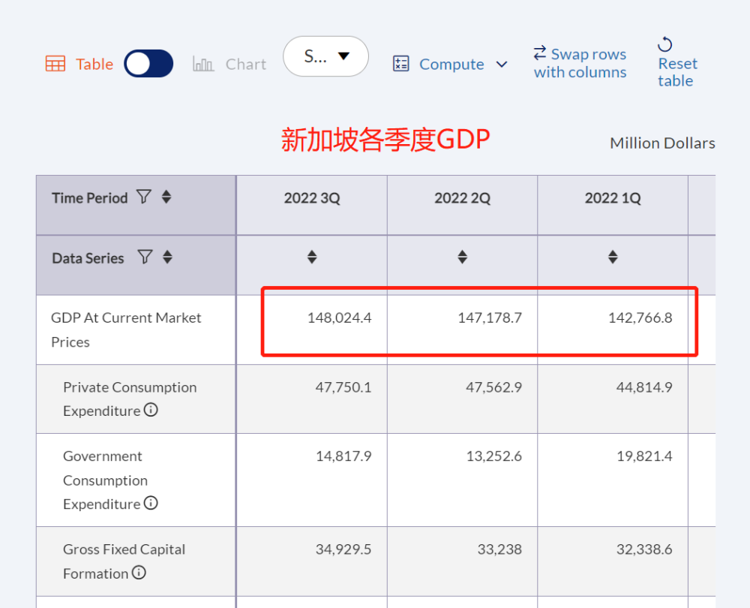Sort the 2022 1Q column
This screenshot has width=750, height=608.
click(x=613, y=257)
